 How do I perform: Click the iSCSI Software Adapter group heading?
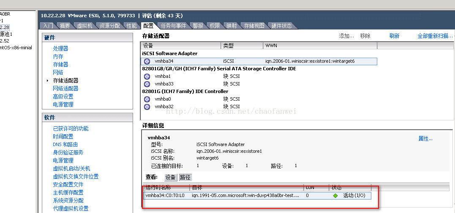click(x=170, y=53)
